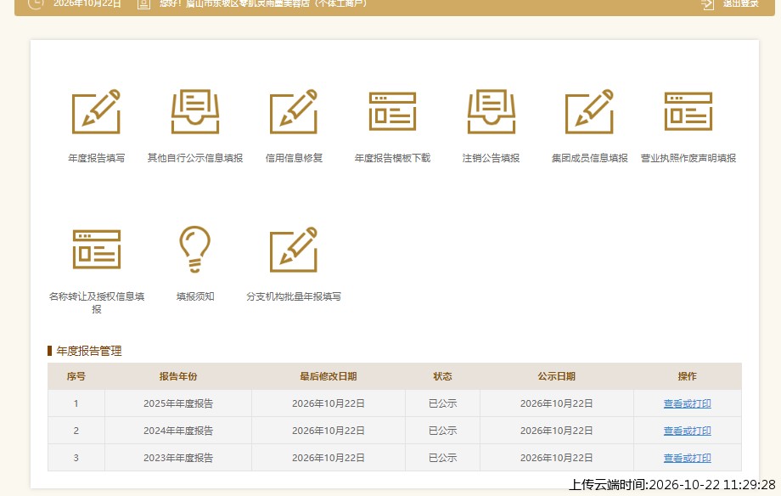Image resolution: width=781 pixels, height=496 pixels.
Task: Click the 信用信息修复 label
Action: [294, 158]
